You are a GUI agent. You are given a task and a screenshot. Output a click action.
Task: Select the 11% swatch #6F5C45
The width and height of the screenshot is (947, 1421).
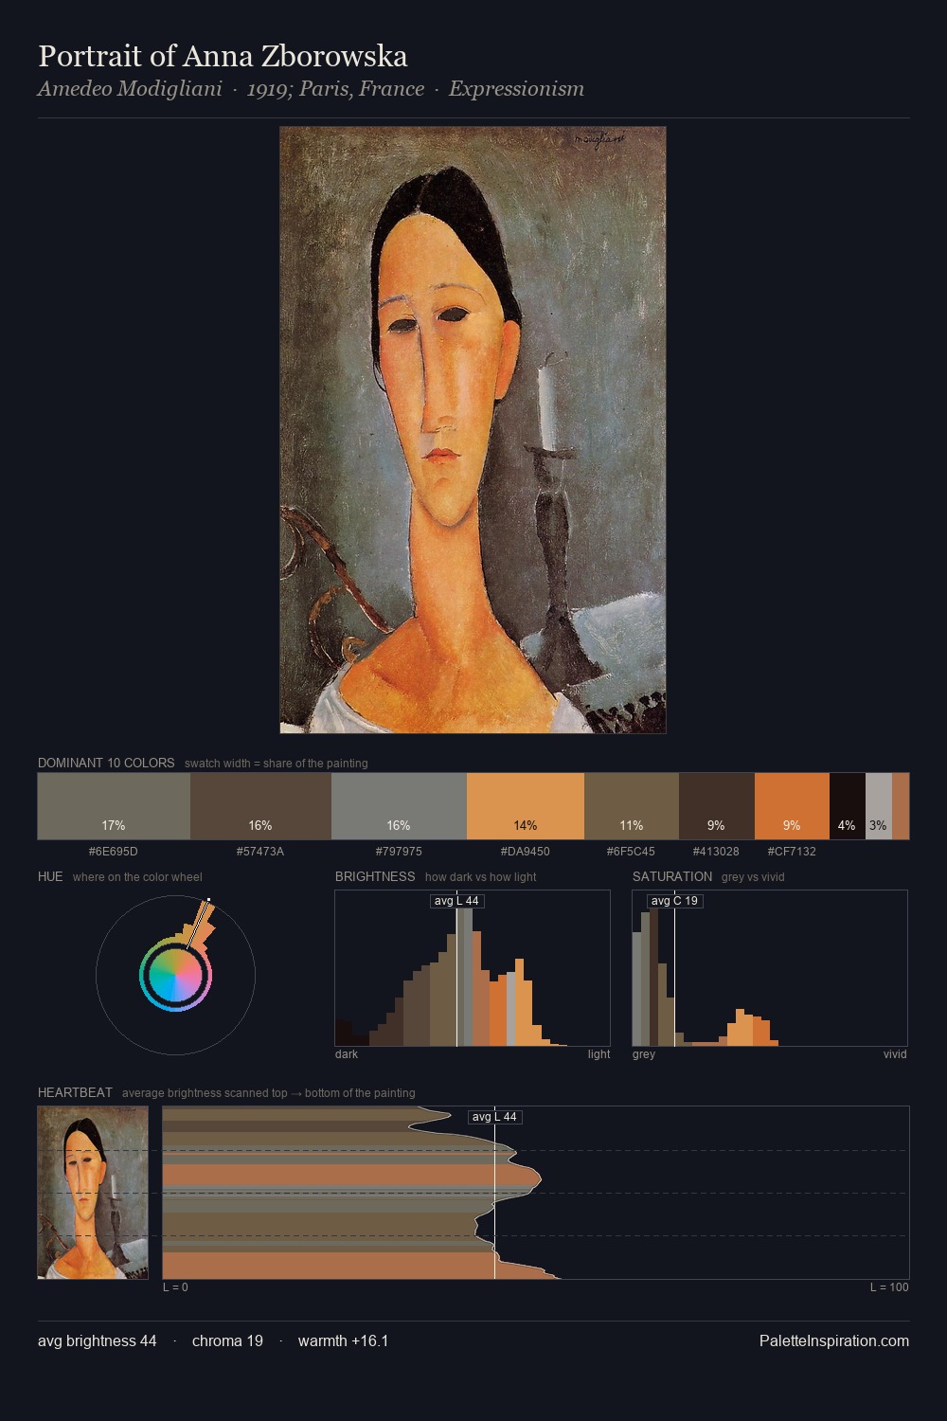[x=632, y=806]
